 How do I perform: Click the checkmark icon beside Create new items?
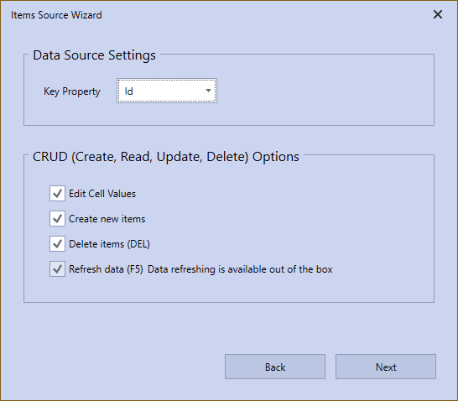point(57,218)
